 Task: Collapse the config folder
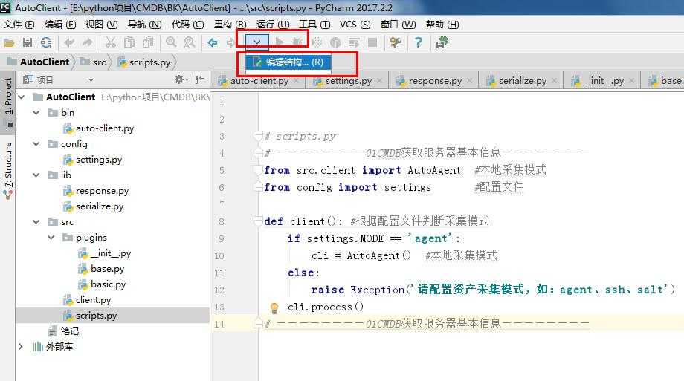(36, 144)
